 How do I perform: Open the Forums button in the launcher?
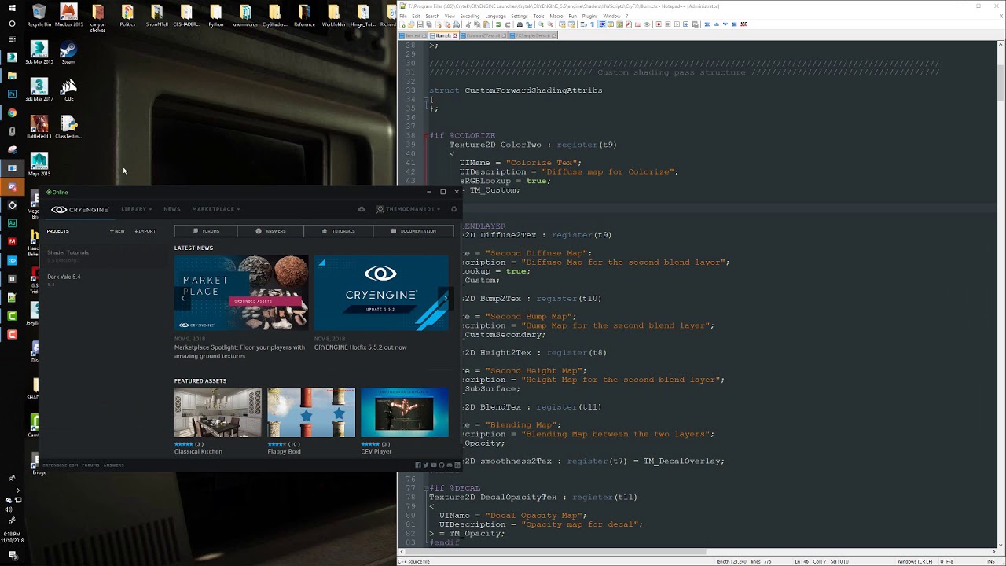coord(206,231)
